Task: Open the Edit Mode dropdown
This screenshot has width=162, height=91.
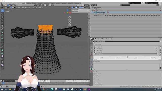Action: (5, 7)
